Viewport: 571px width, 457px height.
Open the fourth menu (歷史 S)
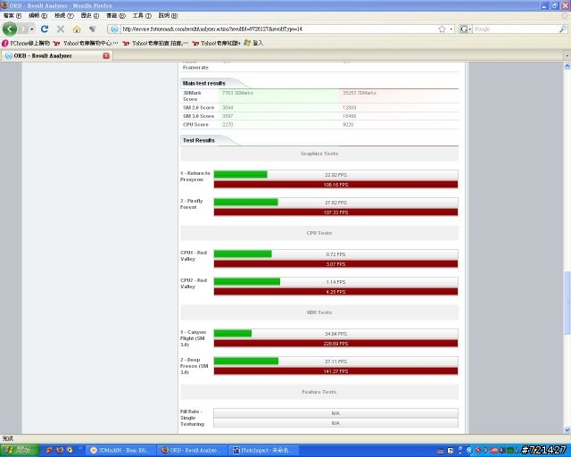(x=90, y=15)
